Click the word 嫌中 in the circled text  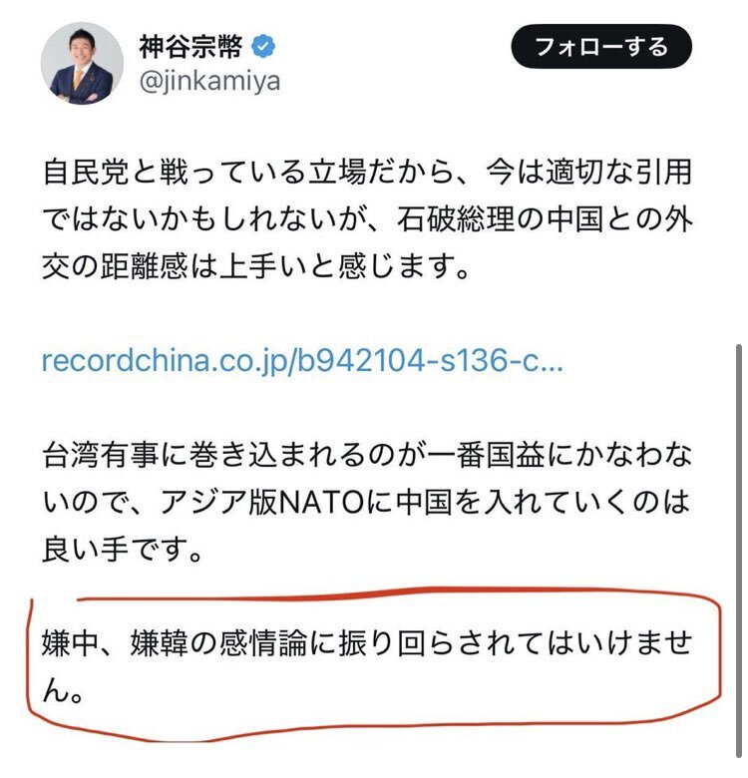click(x=71, y=643)
